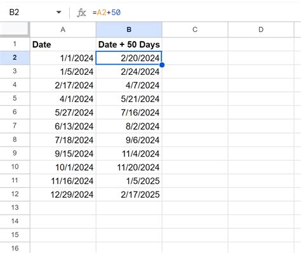Select row 8 header
Image resolution: width=301 pixels, height=253 pixels.
pyautogui.click(x=15, y=139)
